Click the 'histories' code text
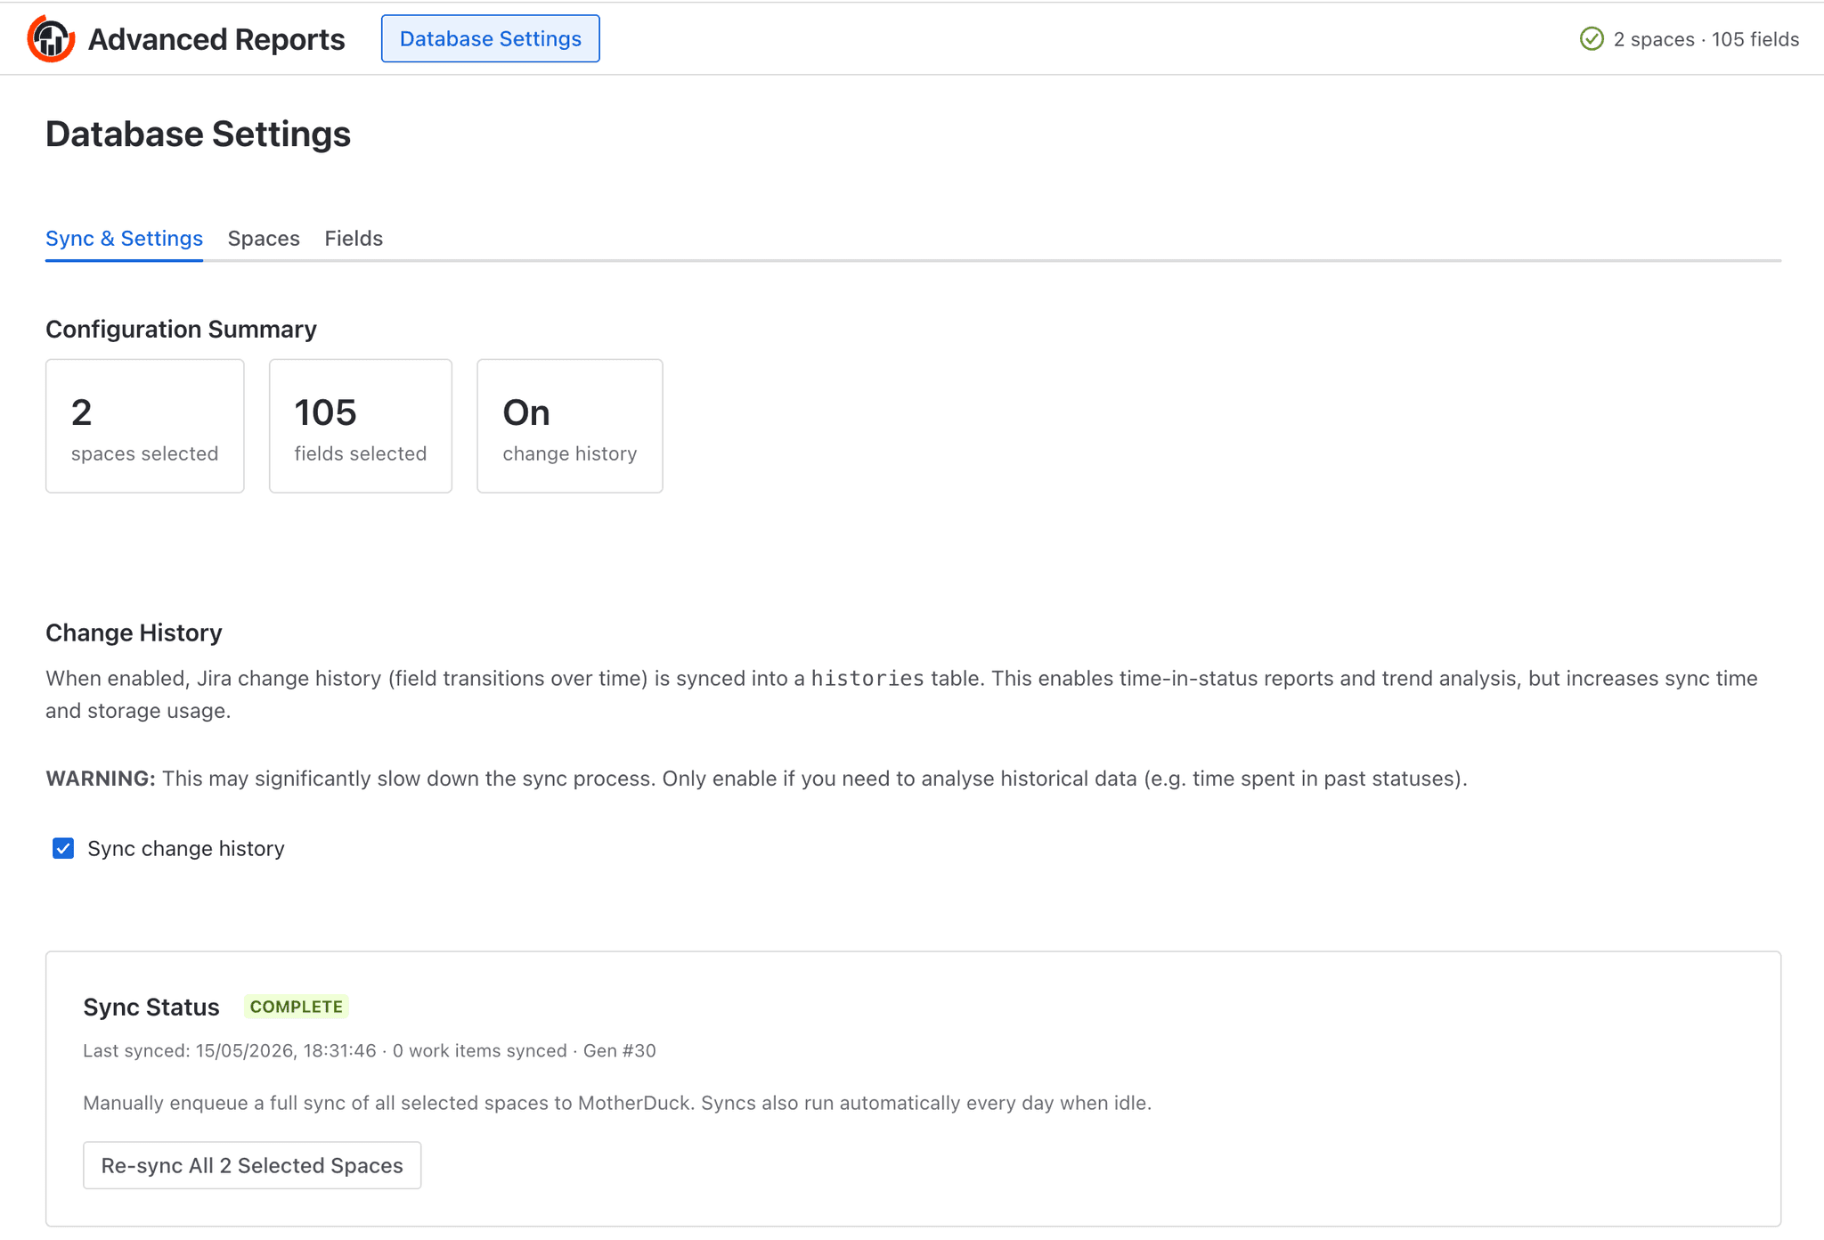This screenshot has height=1240, width=1824. pyautogui.click(x=867, y=679)
